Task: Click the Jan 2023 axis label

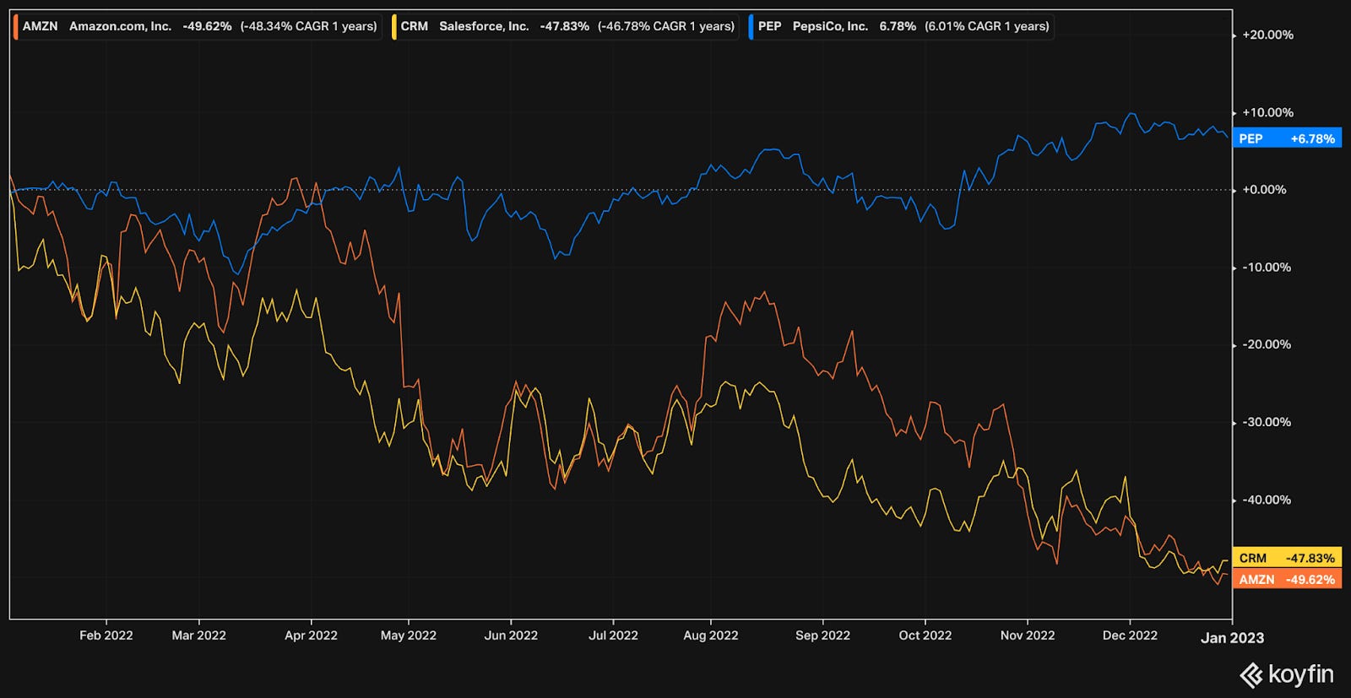Action: click(1233, 638)
